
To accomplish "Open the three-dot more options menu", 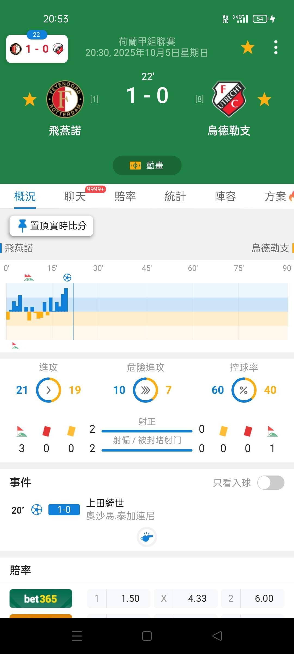I will pyautogui.click(x=276, y=47).
